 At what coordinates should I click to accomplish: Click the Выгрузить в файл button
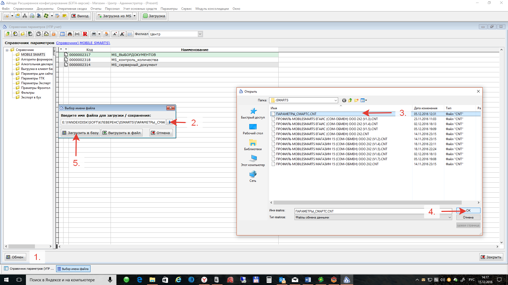(x=122, y=133)
